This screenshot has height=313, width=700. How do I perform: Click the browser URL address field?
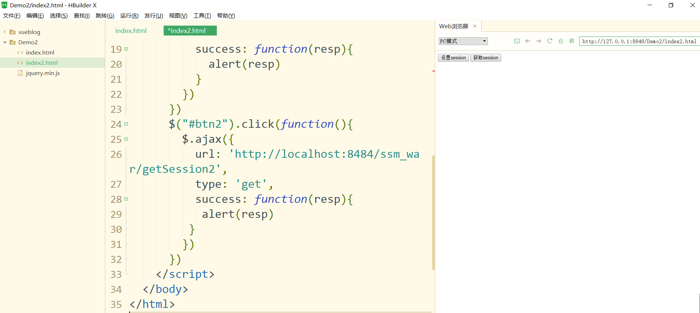coord(639,41)
